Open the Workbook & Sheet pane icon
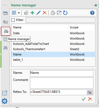 tap(5, 13)
